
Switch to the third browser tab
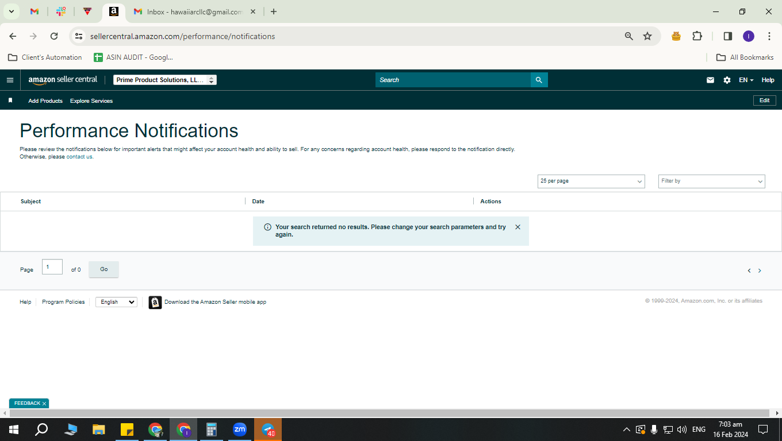pos(87,11)
